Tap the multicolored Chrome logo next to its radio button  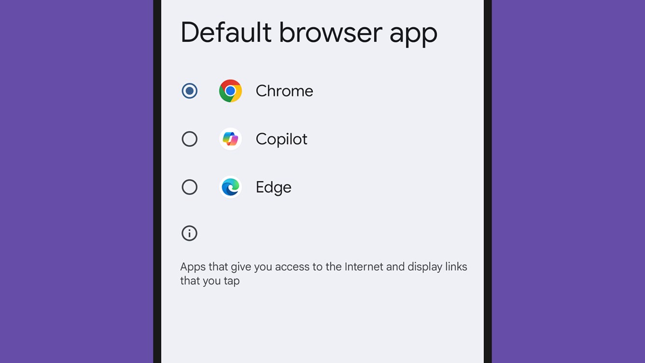coord(230,91)
